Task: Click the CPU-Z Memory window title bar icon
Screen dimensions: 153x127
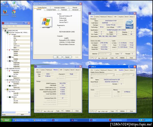Action: (x=36, y=66)
